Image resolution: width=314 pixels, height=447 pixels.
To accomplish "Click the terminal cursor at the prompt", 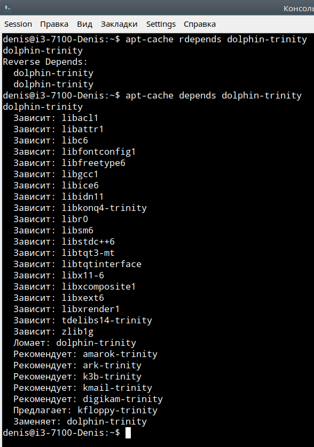I will pyautogui.click(x=128, y=433).
